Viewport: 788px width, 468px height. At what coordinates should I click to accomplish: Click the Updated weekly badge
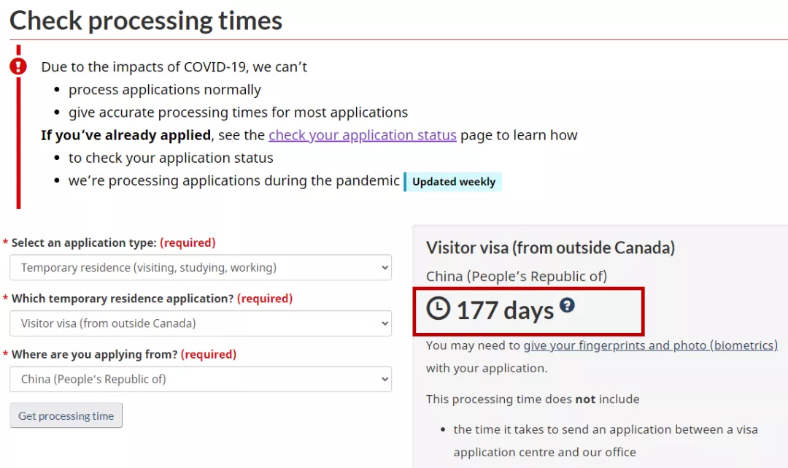(x=453, y=182)
